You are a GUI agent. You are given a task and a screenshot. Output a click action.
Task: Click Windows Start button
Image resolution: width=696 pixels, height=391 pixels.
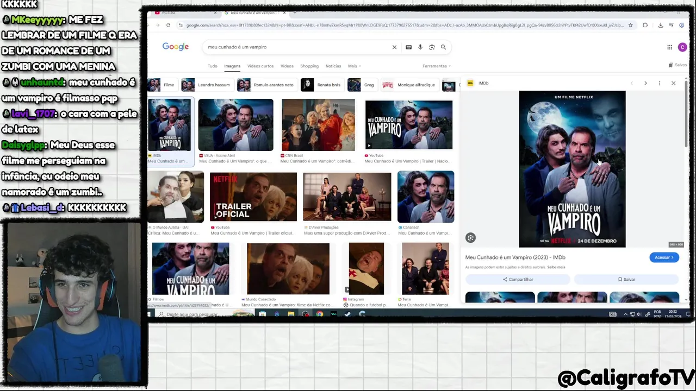149,314
